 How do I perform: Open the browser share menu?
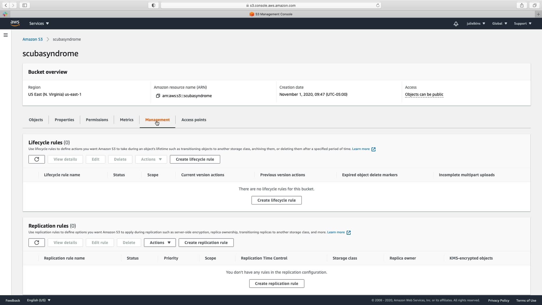(522, 5)
